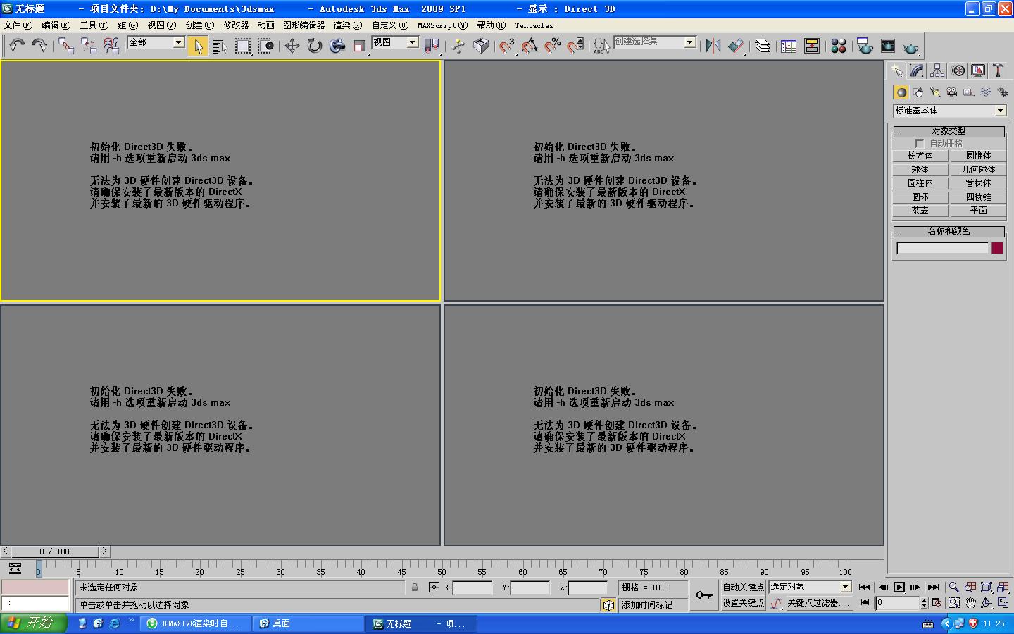Open the 选定对象 key filter dropdown
Image resolution: width=1014 pixels, height=634 pixels.
tap(810, 587)
